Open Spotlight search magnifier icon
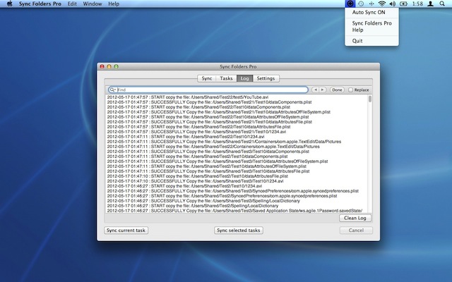Screen dimensions: 452x282 (x=443, y=4)
